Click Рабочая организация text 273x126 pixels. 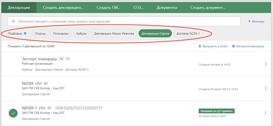(37, 64)
